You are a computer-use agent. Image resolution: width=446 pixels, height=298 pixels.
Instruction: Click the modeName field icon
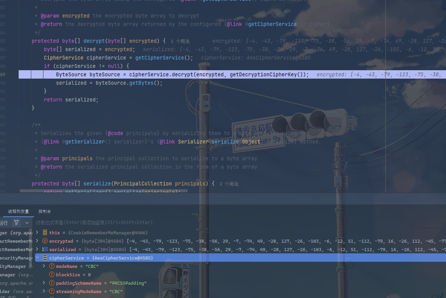(x=52, y=266)
